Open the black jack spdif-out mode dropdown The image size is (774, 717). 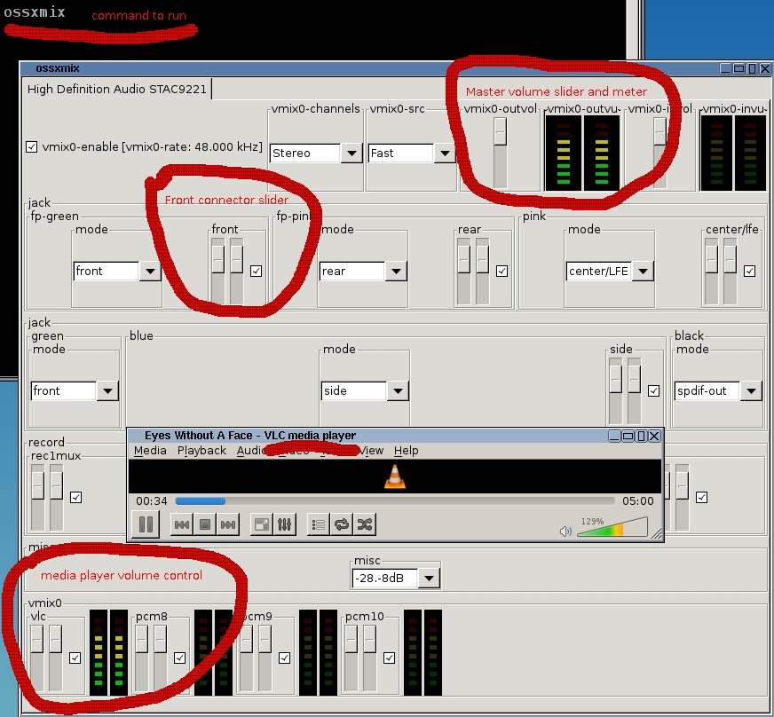point(751,390)
